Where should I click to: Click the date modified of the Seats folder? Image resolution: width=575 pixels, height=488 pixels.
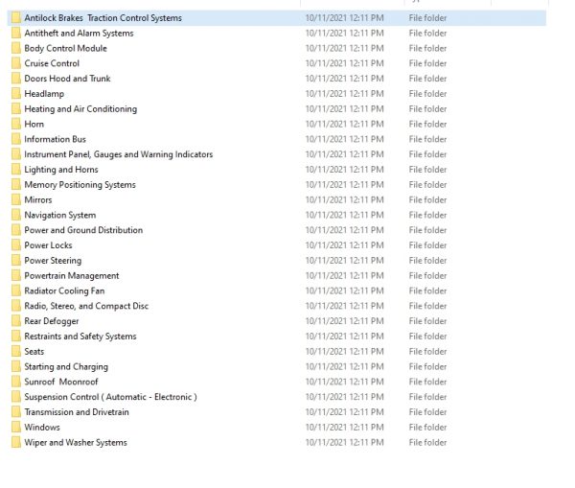(345, 352)
